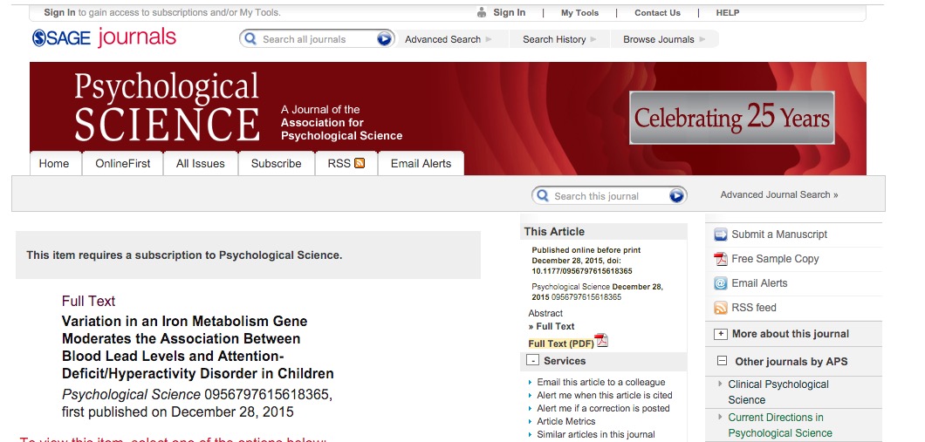Open Similar articles in this journal
This screenshot has width=925, height=442.
596,434
